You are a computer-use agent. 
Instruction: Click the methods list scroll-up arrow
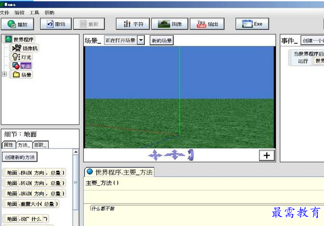(76, 152)
